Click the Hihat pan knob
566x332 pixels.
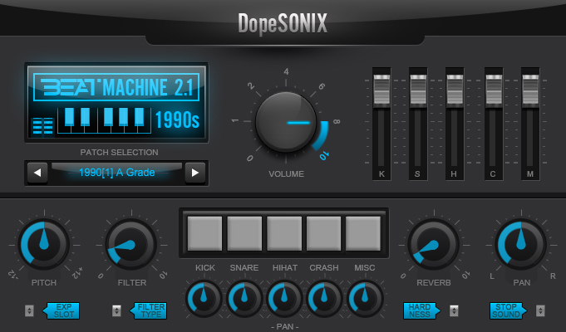tap(284, 295)
